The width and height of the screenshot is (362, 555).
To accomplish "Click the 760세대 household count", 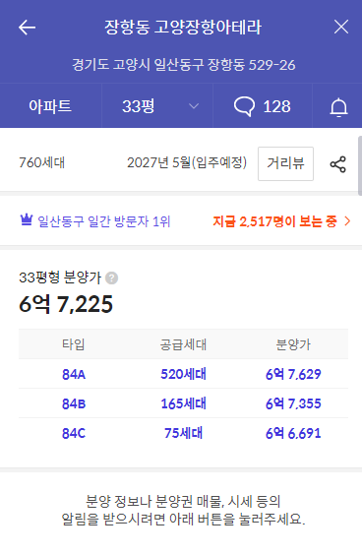I will click(41, 162).
